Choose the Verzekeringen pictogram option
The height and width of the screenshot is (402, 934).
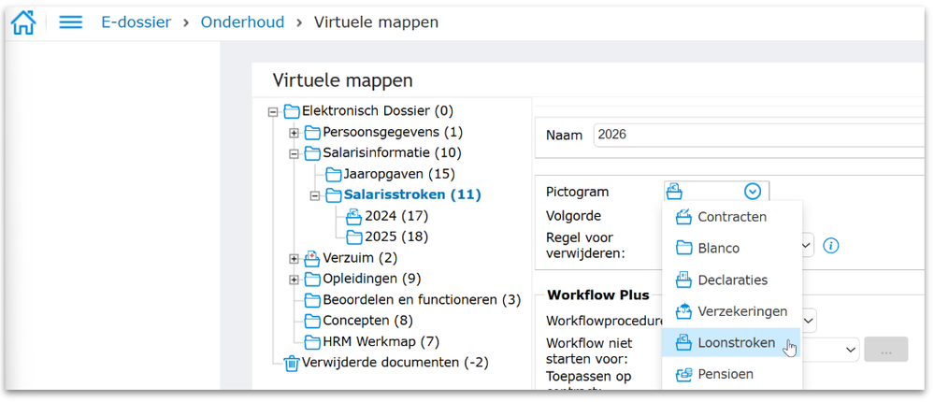click(x=741, y=311)
